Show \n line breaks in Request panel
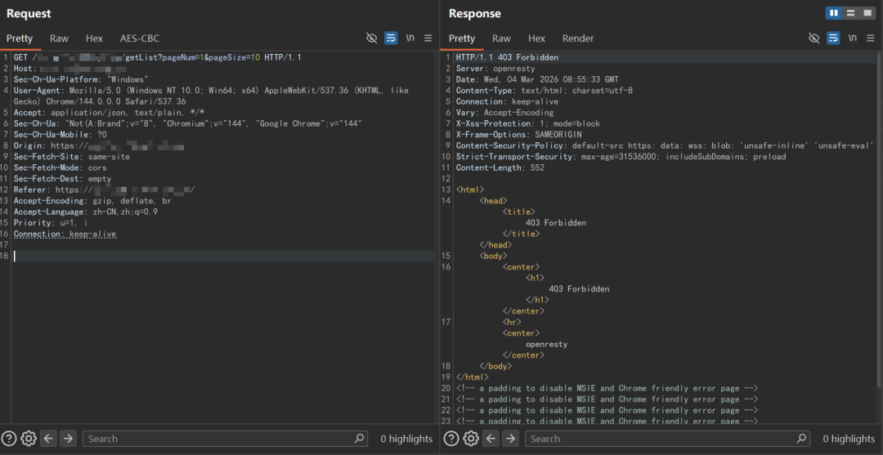The width and height of the screenshot is (883, 455). 410,38
